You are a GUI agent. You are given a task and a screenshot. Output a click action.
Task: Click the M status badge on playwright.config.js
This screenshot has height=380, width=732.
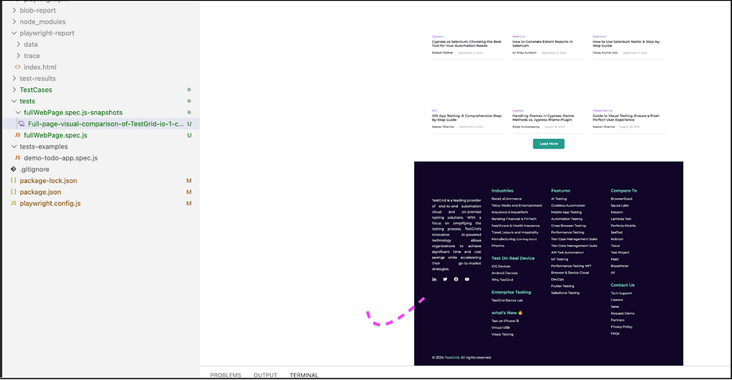pyautogui.click(x=189, y=203)
